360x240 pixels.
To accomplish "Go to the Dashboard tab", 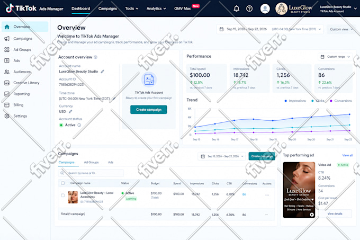I will click(81, 8).
